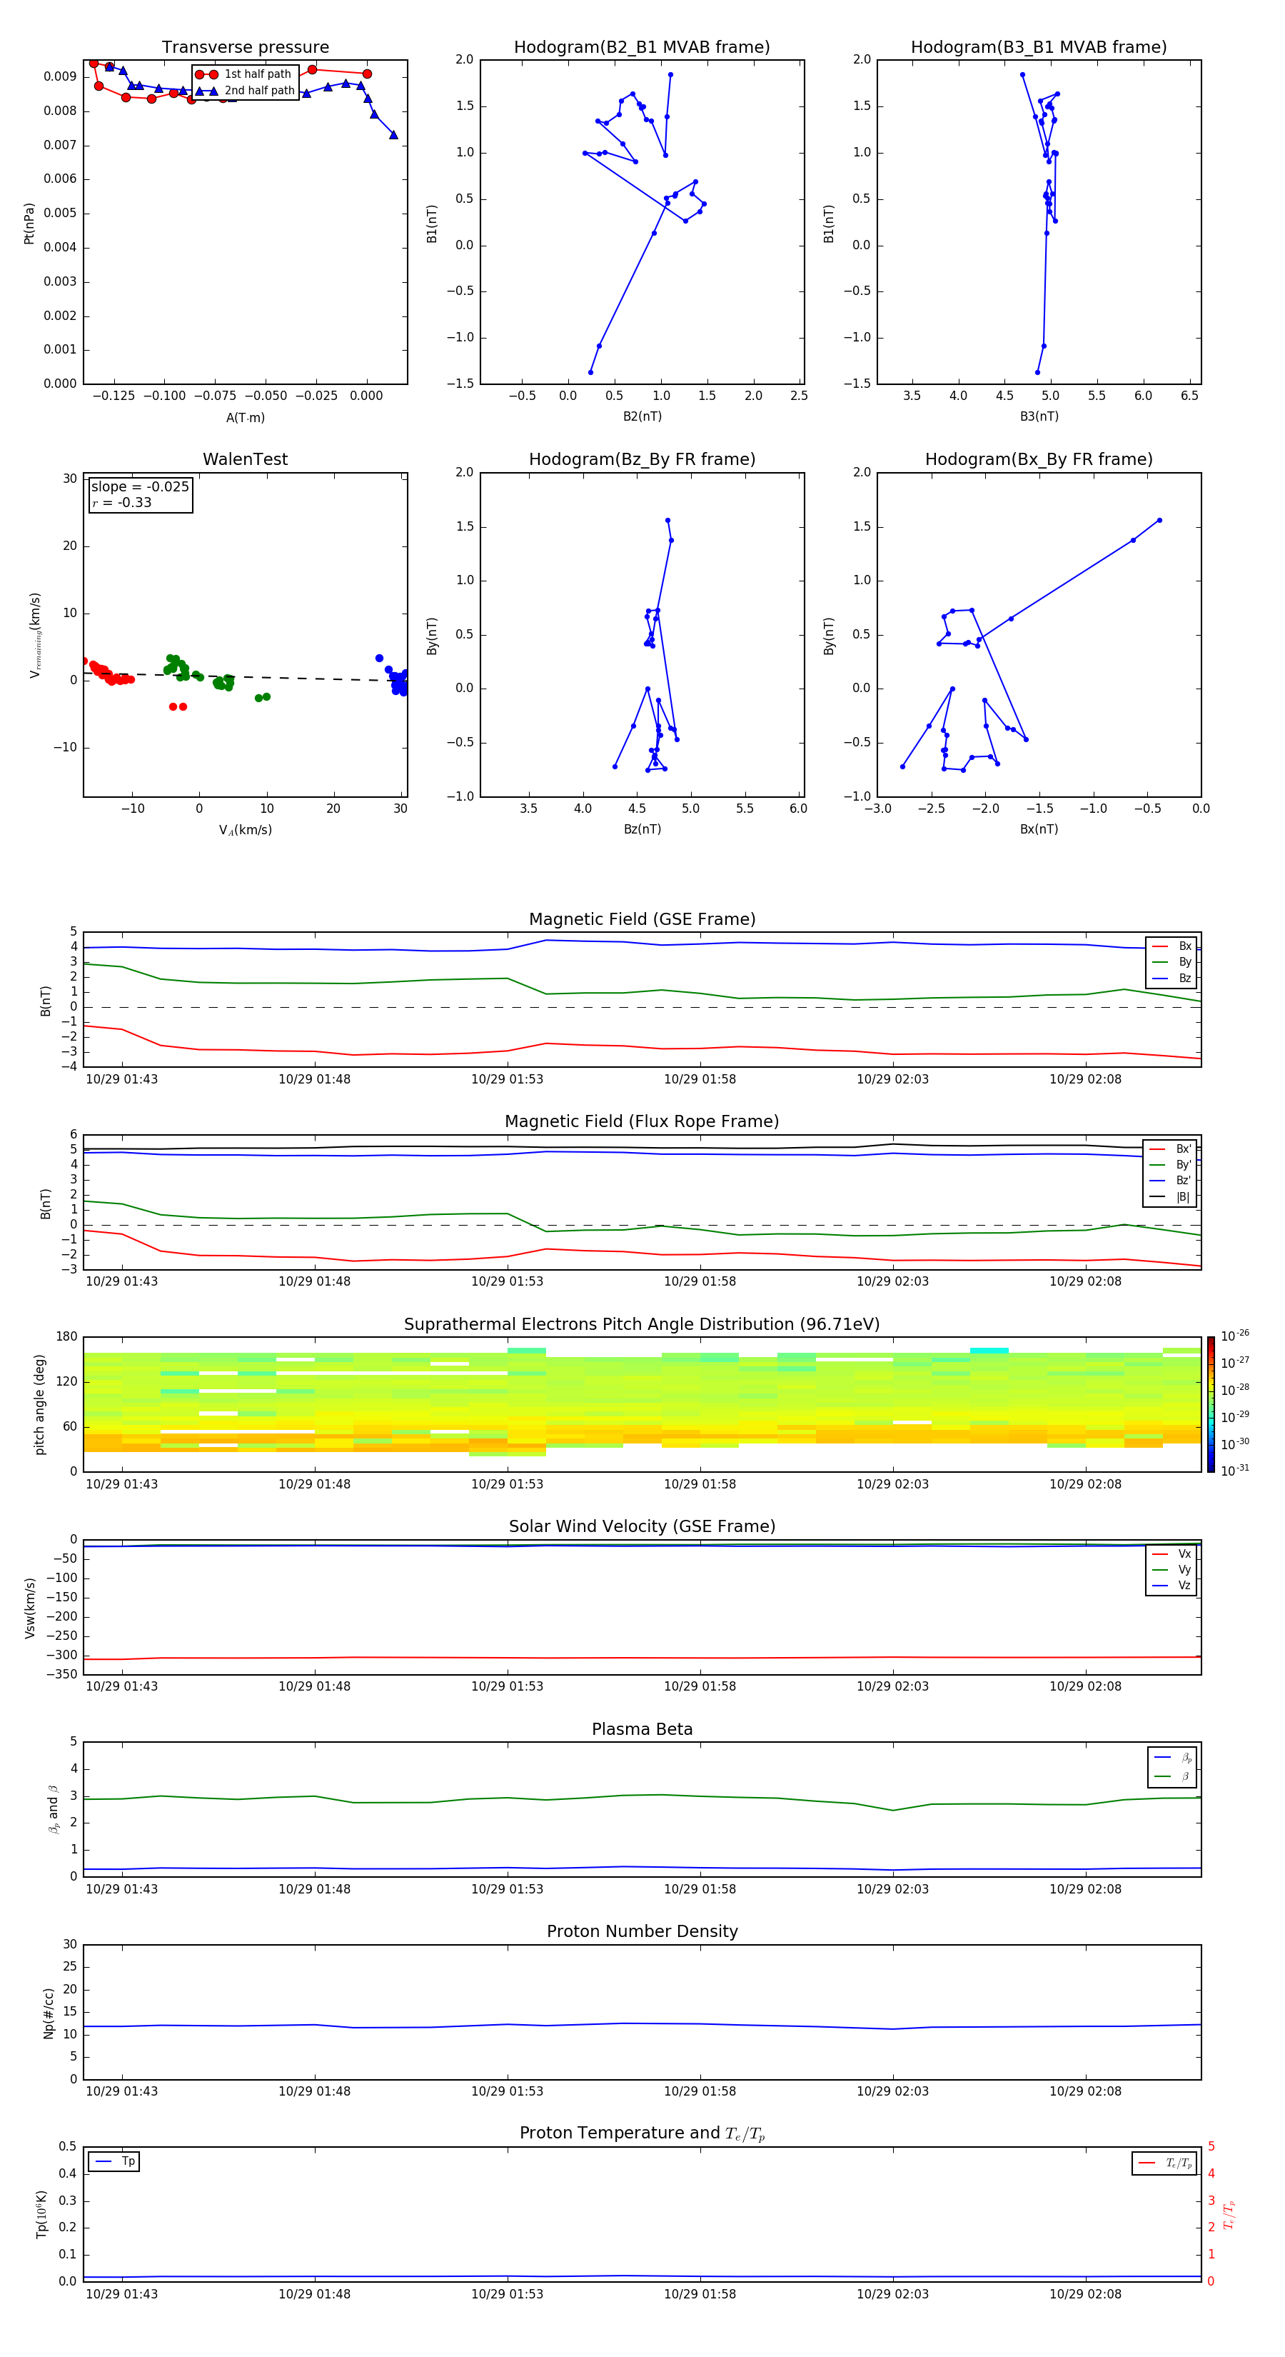Click the 'Transverse pressure' plot title

[x=245, y=48]
